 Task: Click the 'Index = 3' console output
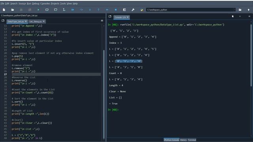(x=115, y=43)
